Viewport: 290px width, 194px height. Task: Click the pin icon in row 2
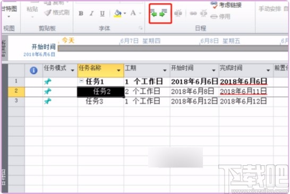48,91
